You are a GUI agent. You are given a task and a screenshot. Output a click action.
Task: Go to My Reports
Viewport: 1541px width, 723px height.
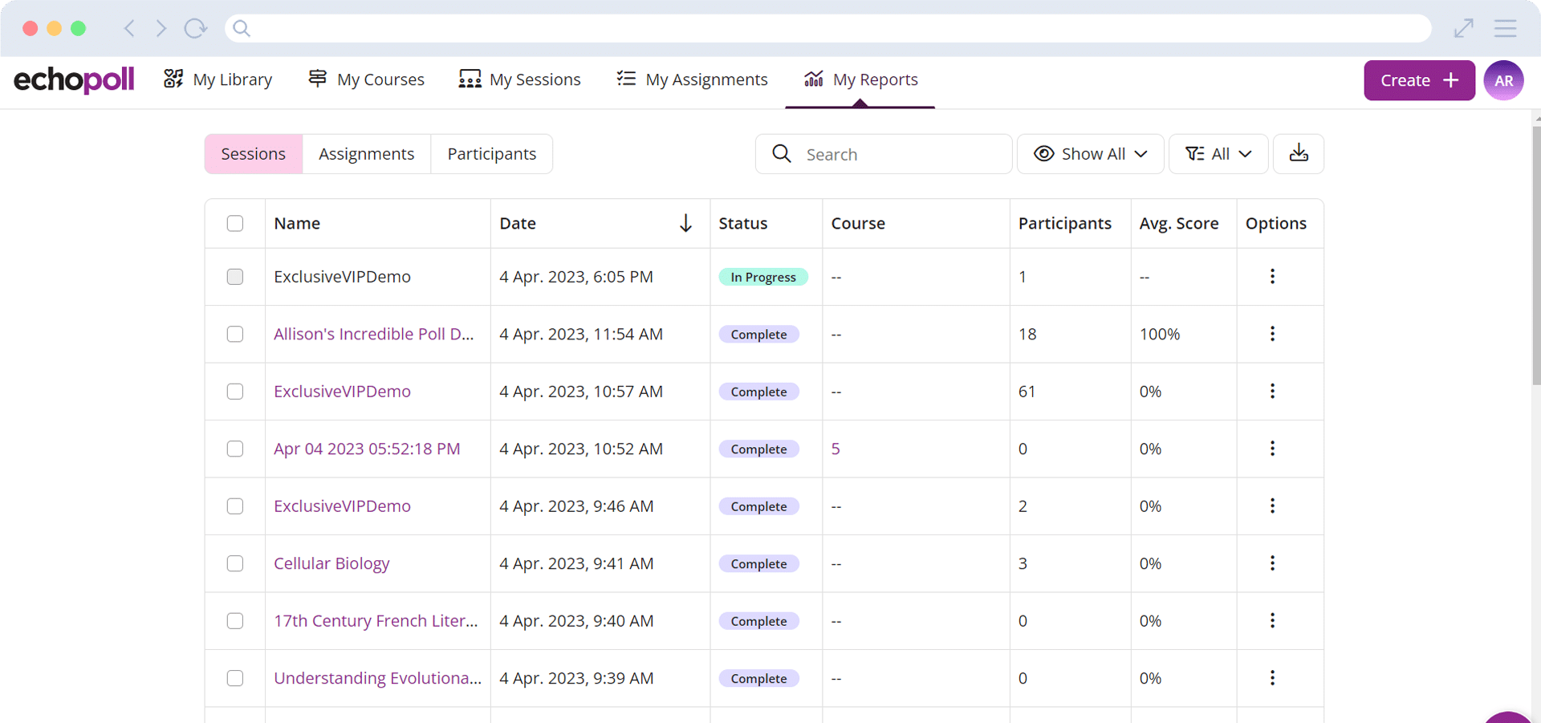(860, 79)
